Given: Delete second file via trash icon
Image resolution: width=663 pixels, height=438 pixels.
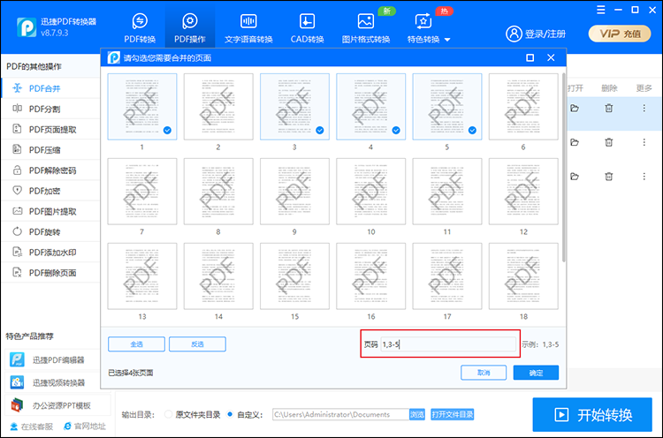Looking at the screenshot, I should tap(608, 142).
